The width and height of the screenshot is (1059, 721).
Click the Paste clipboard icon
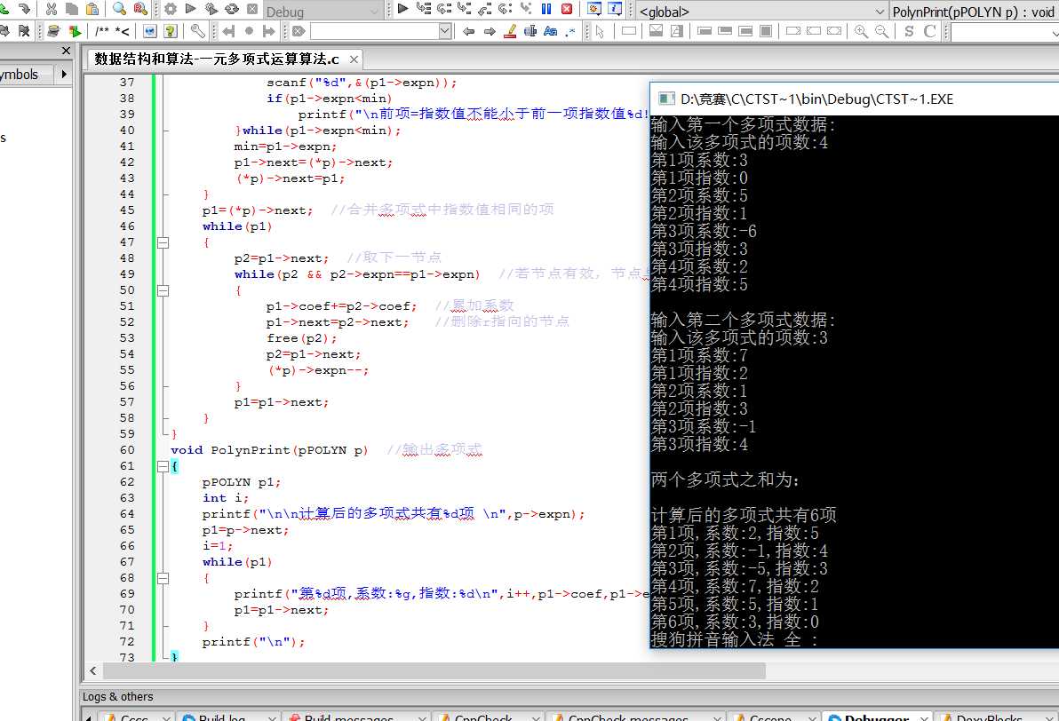click(x=92, y=9)
